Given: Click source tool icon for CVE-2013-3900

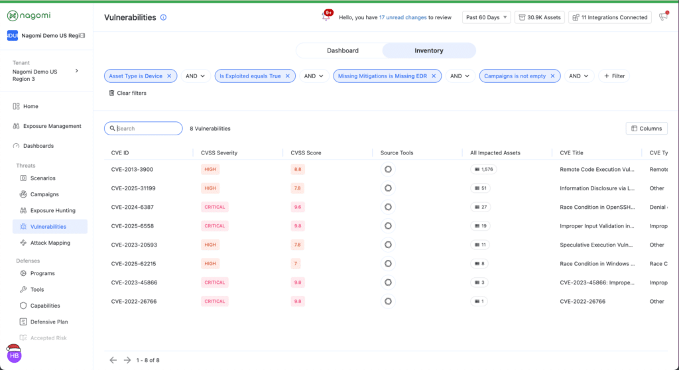Looking at the screenshot, I should pos(388,169).
